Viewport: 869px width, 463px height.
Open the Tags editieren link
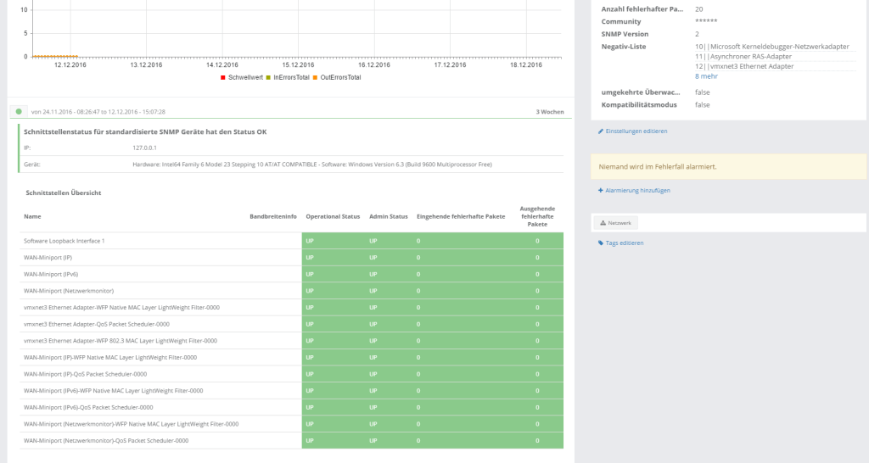click(625, 243)
